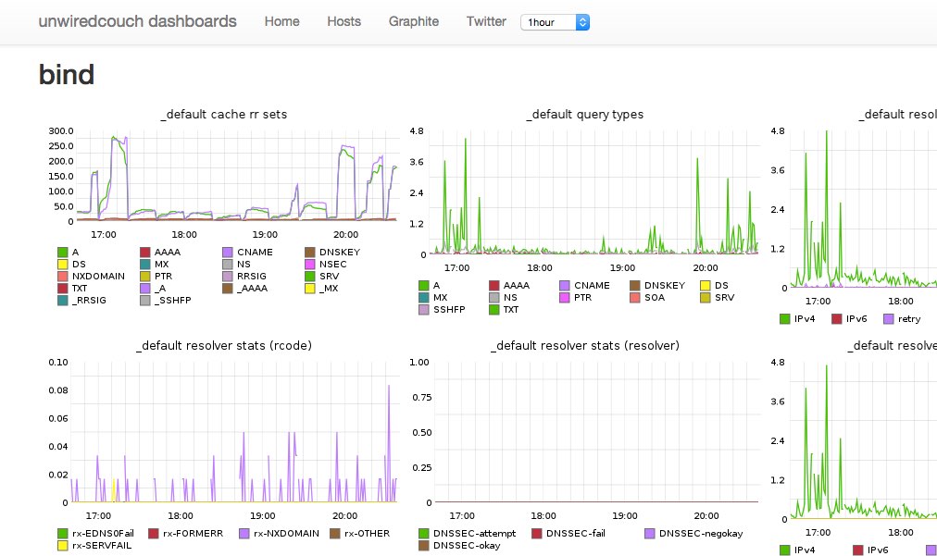Image resolution: width=937 pixels, height=556 pixels.
Task: Click the SSHFP swatch under query types
Action: 424,309
